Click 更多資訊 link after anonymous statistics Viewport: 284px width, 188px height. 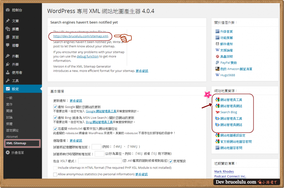(x=142, y=174)
